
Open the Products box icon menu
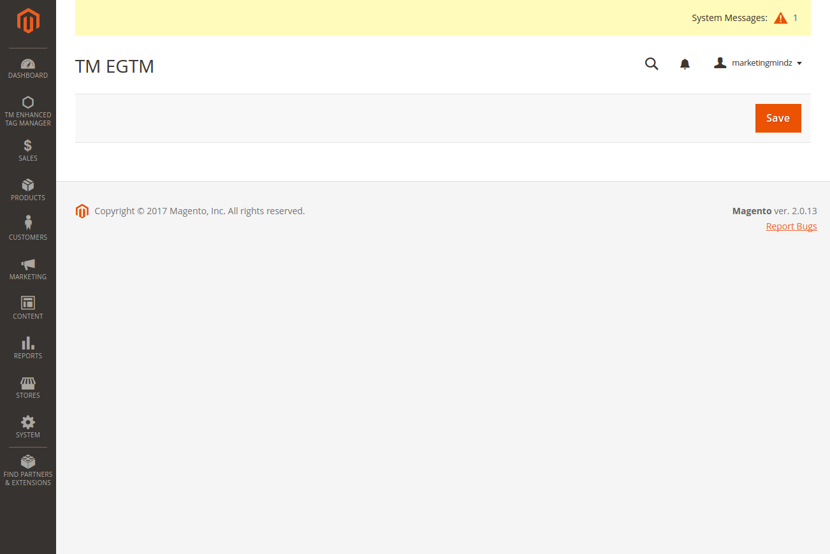point(28,186)
